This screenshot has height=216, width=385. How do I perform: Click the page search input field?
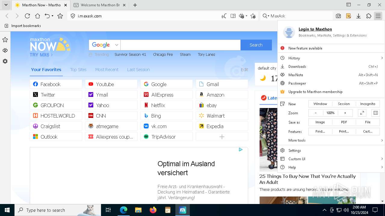[x=180, y=45]
